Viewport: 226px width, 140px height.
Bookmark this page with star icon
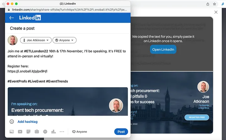click(214, 4)
